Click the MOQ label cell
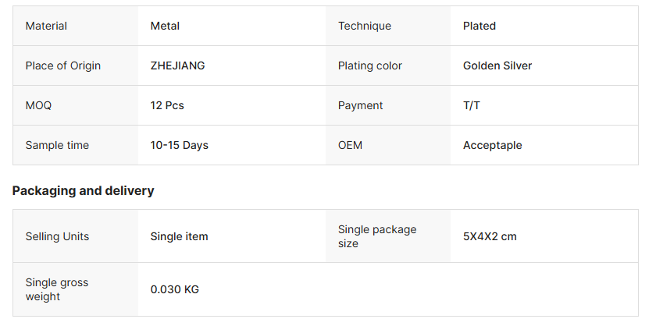This screenshot has width=656, height=333. point(38,105)
